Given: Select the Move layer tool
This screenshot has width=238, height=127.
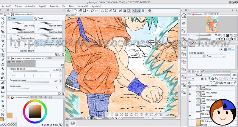Looking at the screenshot, I should point(3,32).
